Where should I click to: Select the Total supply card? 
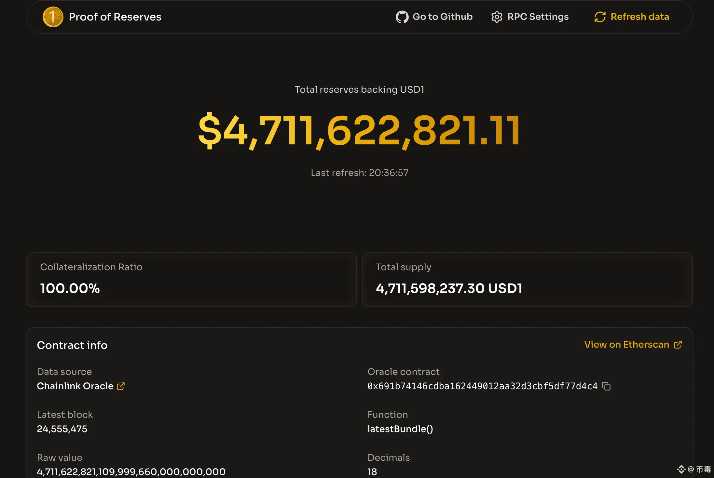point(527,280)
